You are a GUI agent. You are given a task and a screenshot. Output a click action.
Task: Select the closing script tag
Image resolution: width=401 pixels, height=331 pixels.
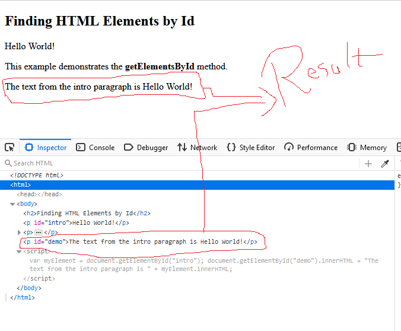coord(39,278)
